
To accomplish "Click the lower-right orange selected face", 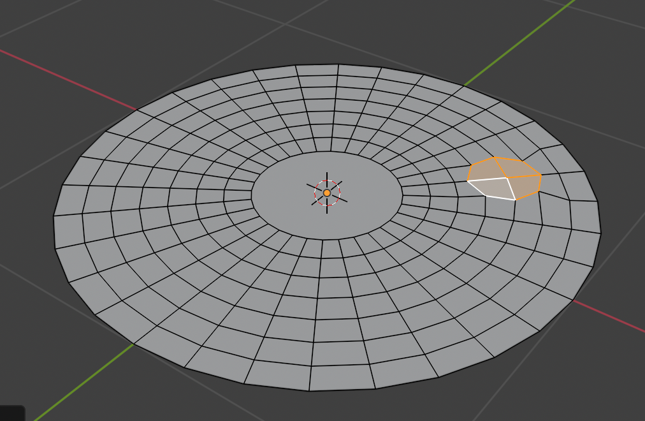I will point(526,186).
